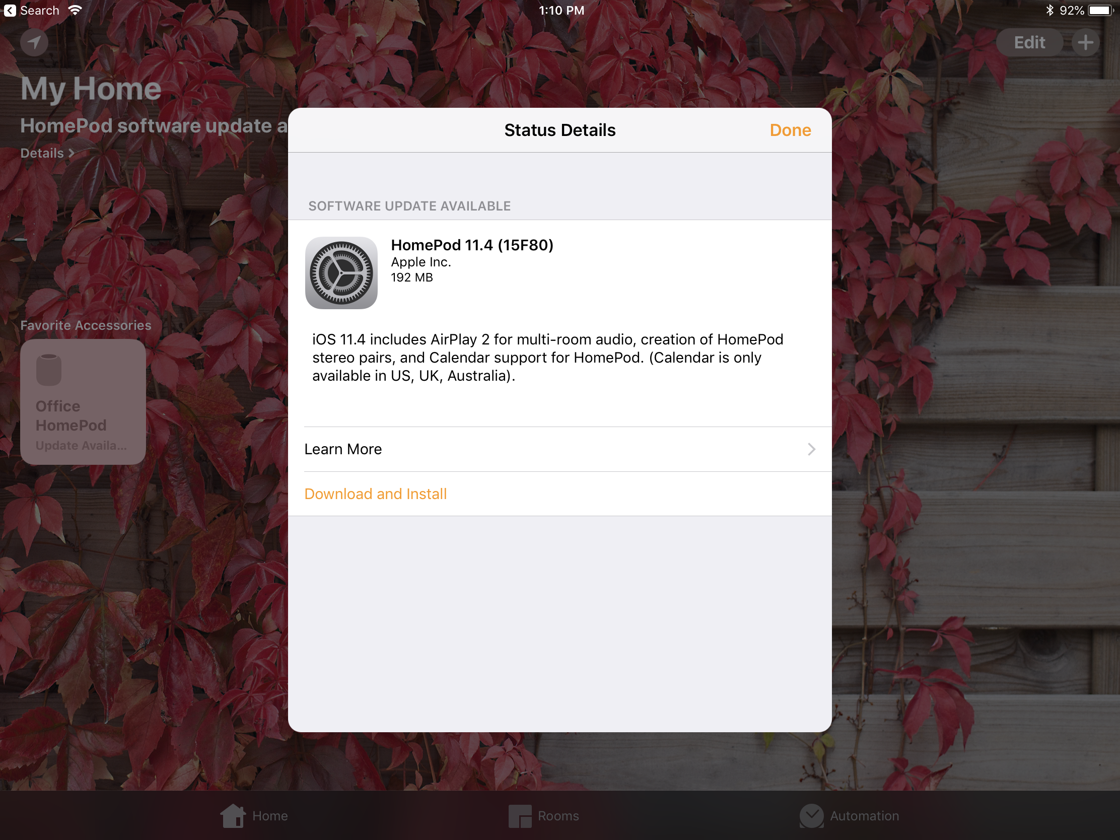Switch to the Home tab
1120x840 pixels.
pos(254,816)
